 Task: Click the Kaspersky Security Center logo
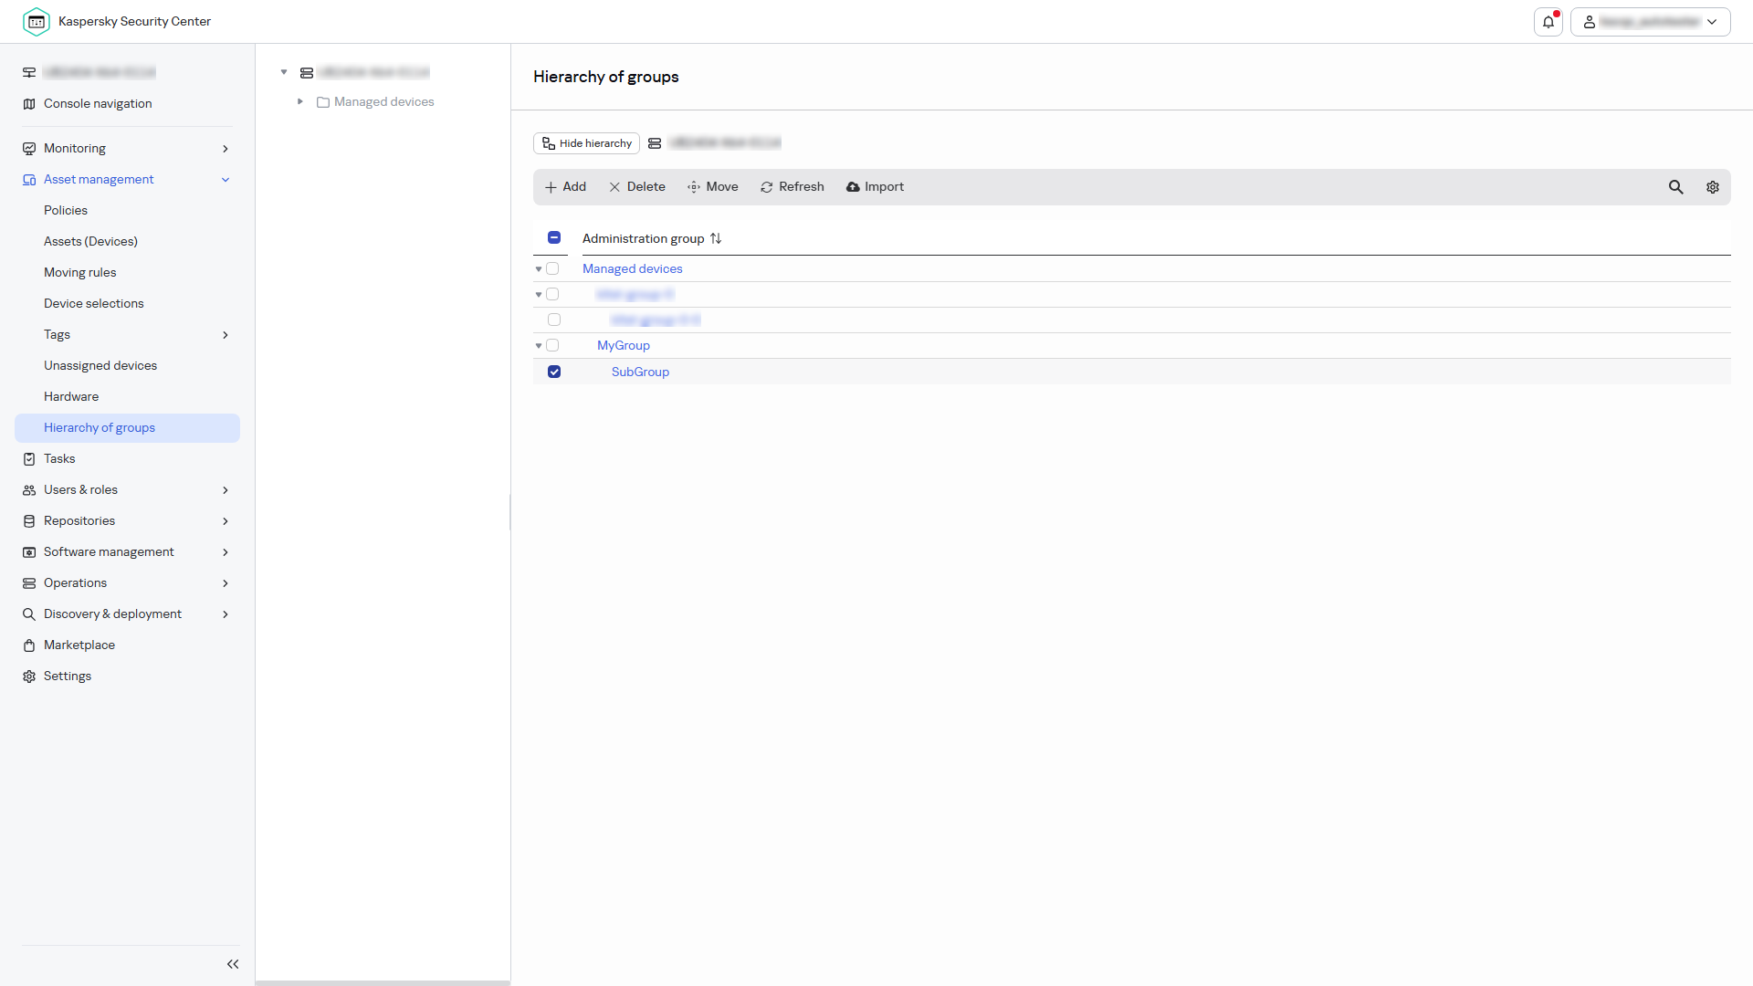click(37, 22)
